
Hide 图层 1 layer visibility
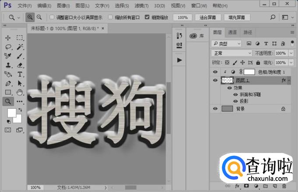[215, 80]
